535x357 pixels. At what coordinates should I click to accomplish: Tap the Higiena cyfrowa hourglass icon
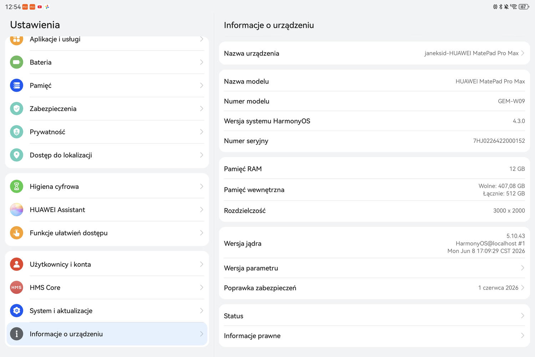pos(16,186)
